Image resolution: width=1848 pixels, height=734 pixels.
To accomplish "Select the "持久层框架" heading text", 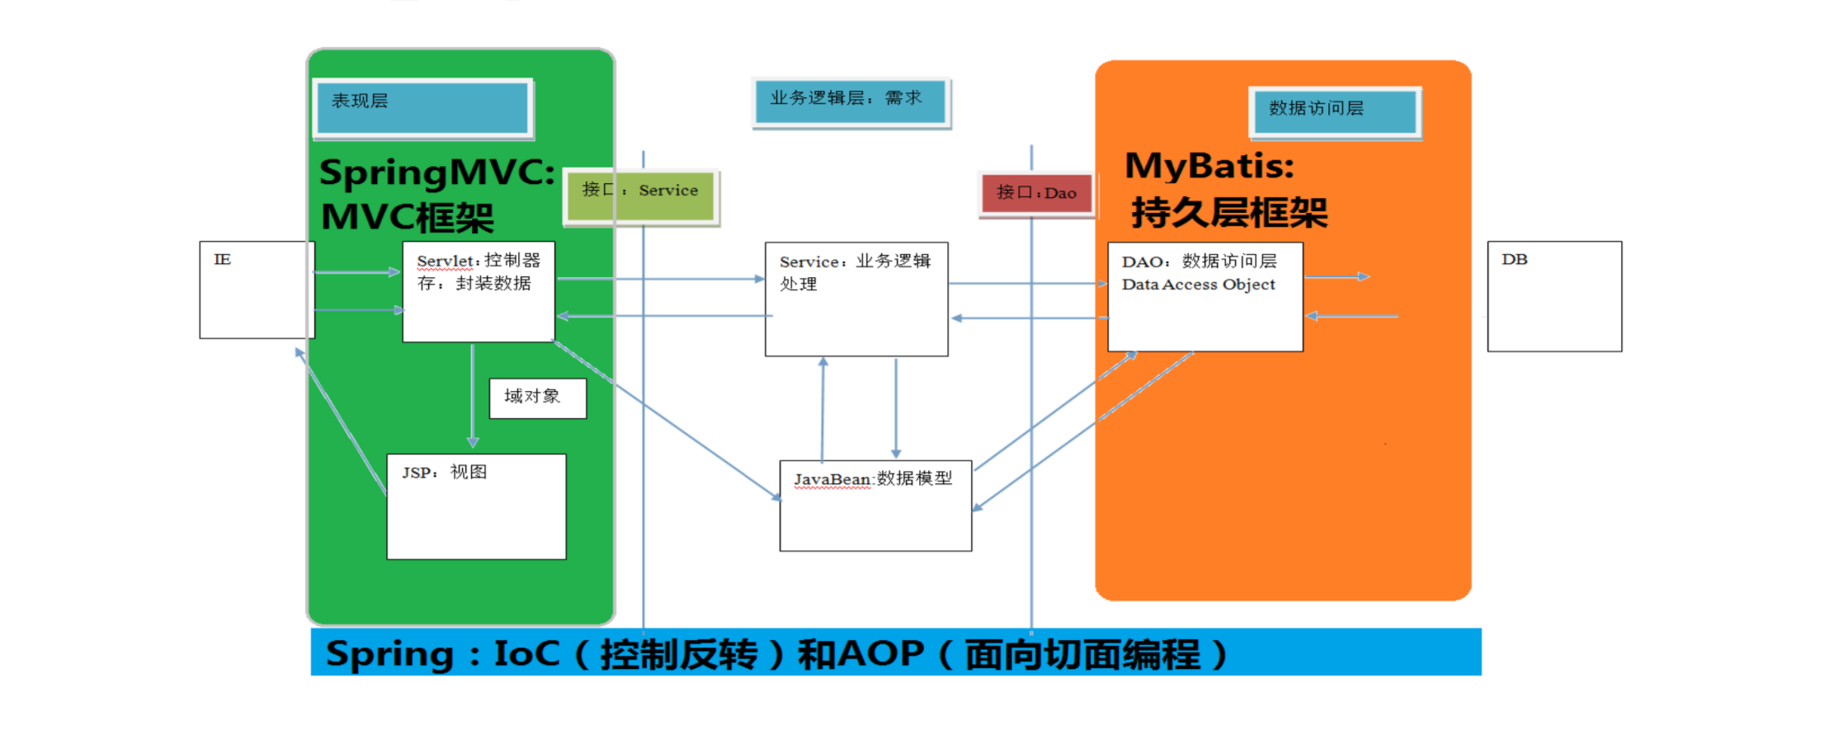I will tap(1229, 213).
